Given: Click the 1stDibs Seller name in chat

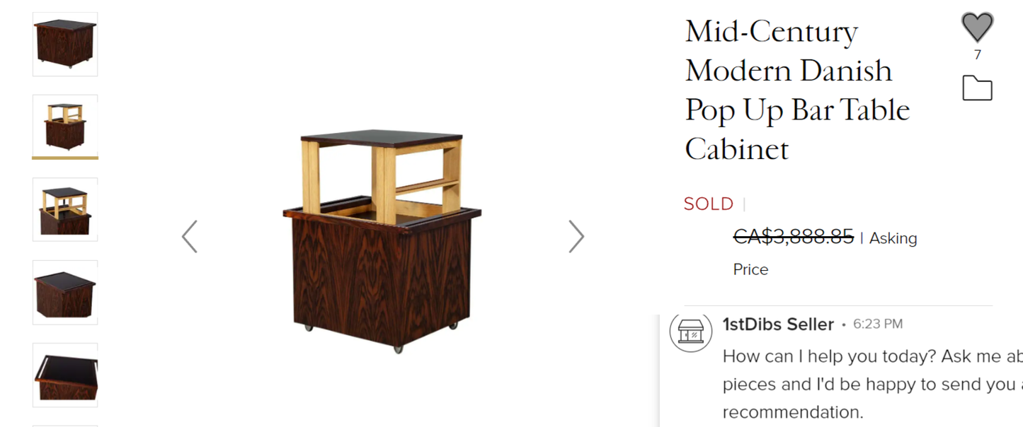Looking at the screenshot, I should click(x=778, y=324).
